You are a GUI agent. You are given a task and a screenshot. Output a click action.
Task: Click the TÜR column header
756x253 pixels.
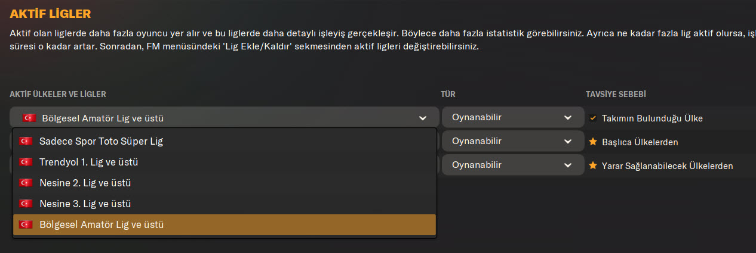[448, 94]
